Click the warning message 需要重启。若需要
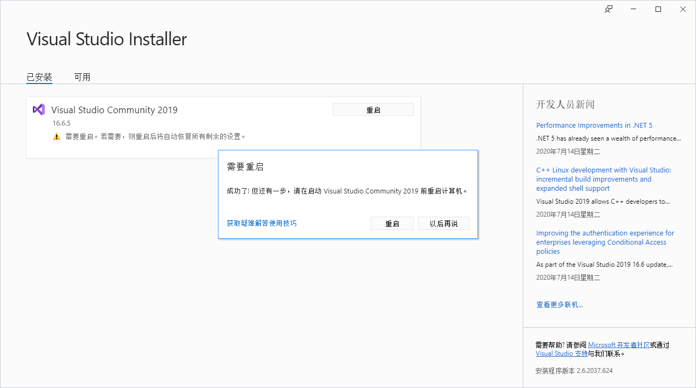 pos(155,137)
